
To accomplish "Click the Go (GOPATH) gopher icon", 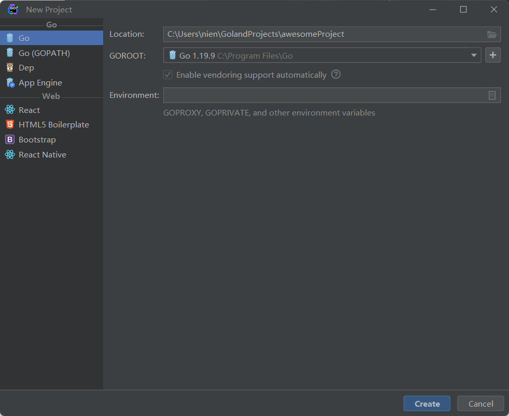I will (x=10, y=52).
